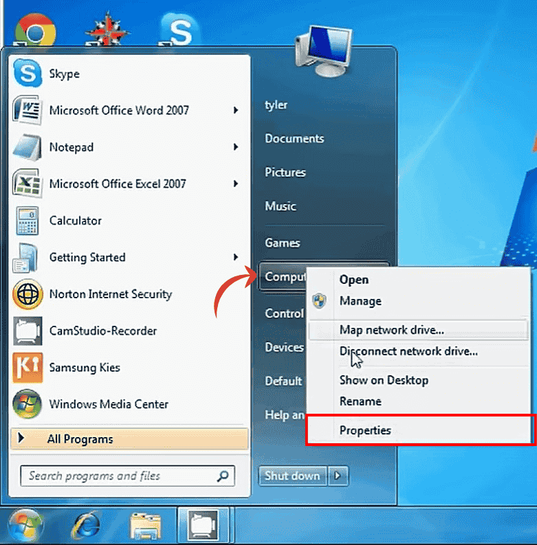537x545 pixels.
Task: Open the Documents link
Action: tap(294, 138)
